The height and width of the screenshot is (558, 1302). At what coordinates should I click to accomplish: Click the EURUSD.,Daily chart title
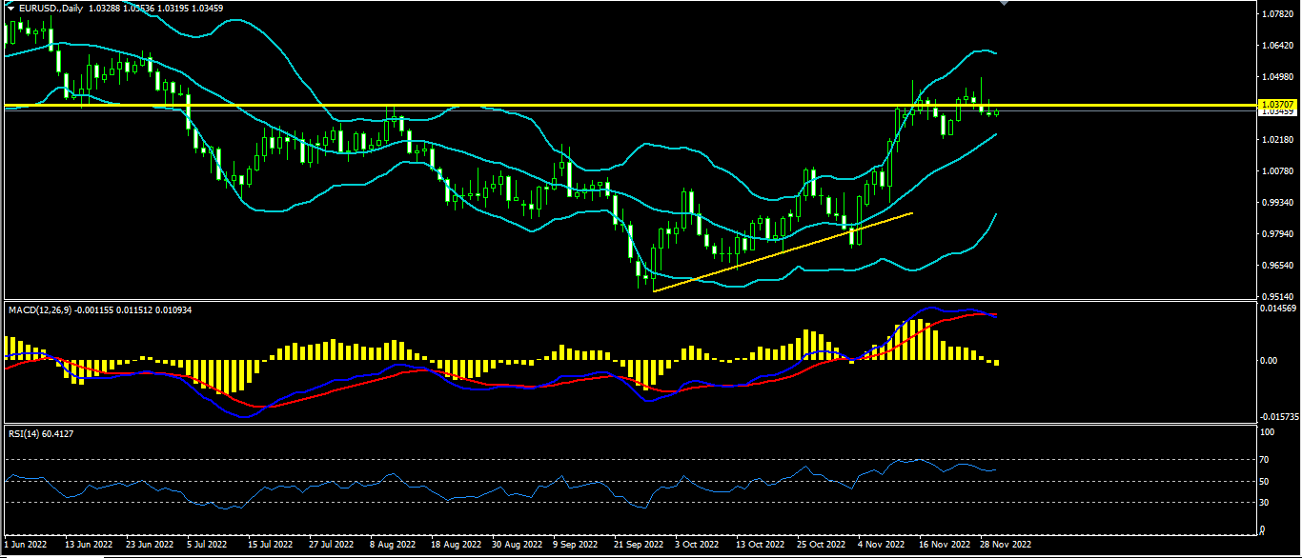(50, 8)
